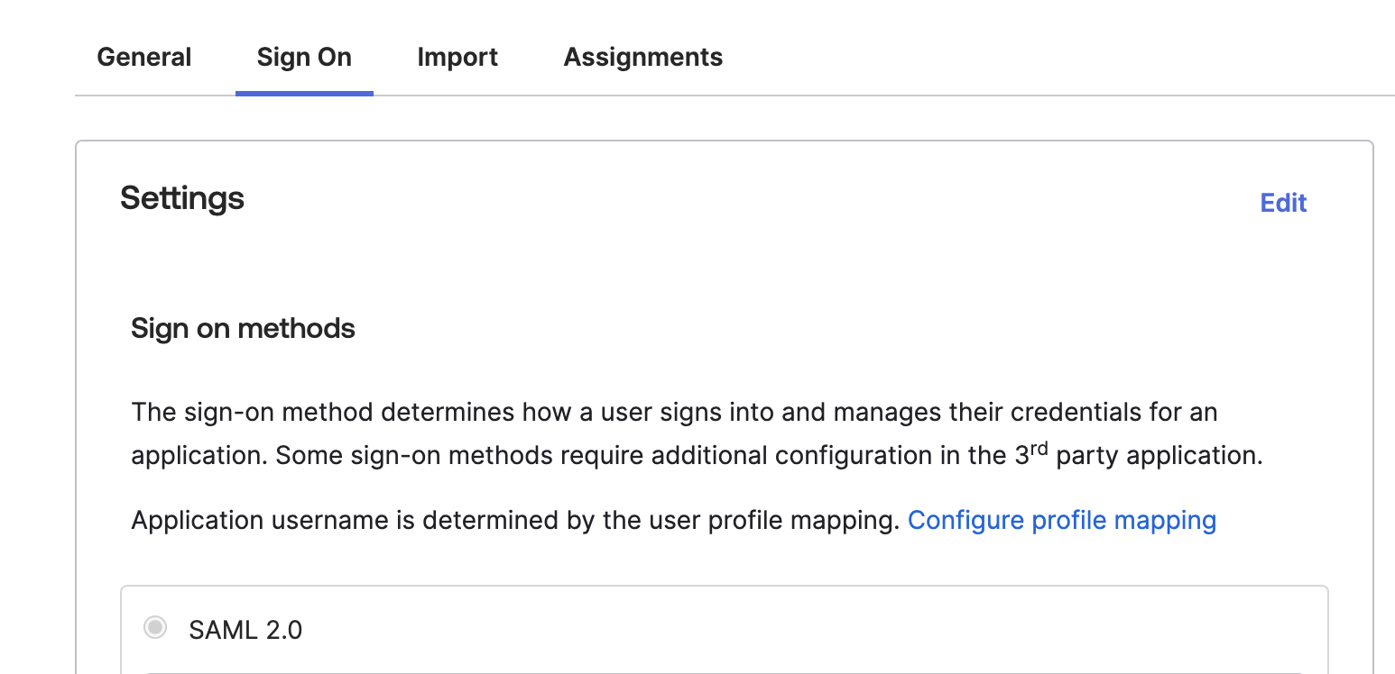Select the SAML 2.0 radio button
This screenshot has width=1395, height=674.
[x=155, y=627]
